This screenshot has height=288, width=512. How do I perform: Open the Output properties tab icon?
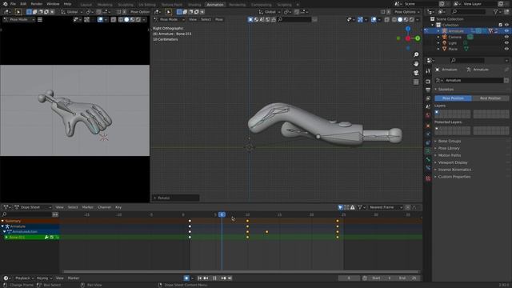click(428, 90)
